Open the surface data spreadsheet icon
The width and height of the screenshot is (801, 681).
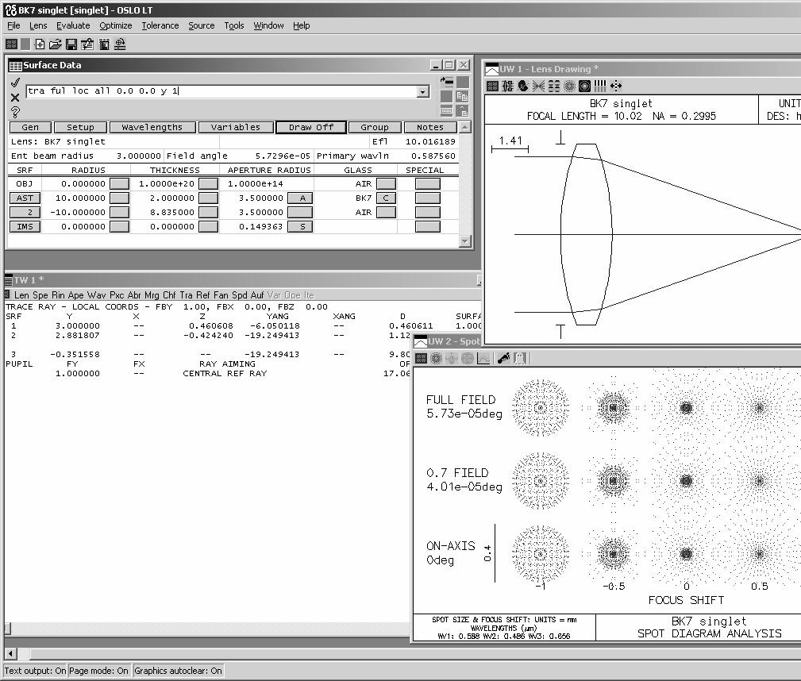coord(87,44)
